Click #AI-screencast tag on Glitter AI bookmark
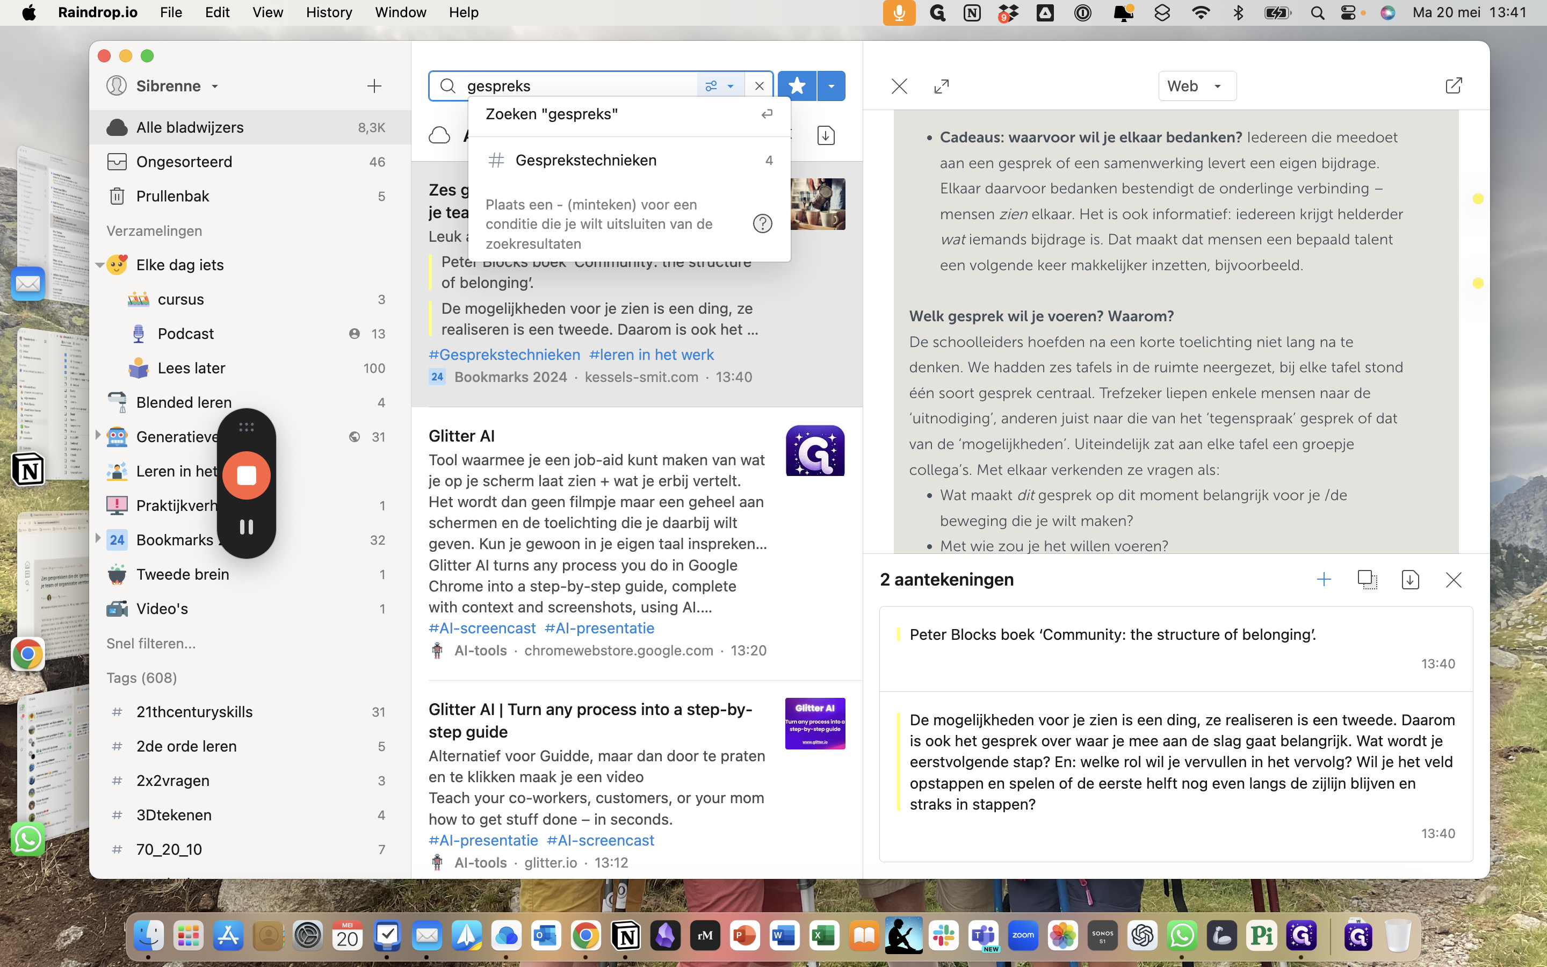Screen dimensions: 1547x967 481,628
